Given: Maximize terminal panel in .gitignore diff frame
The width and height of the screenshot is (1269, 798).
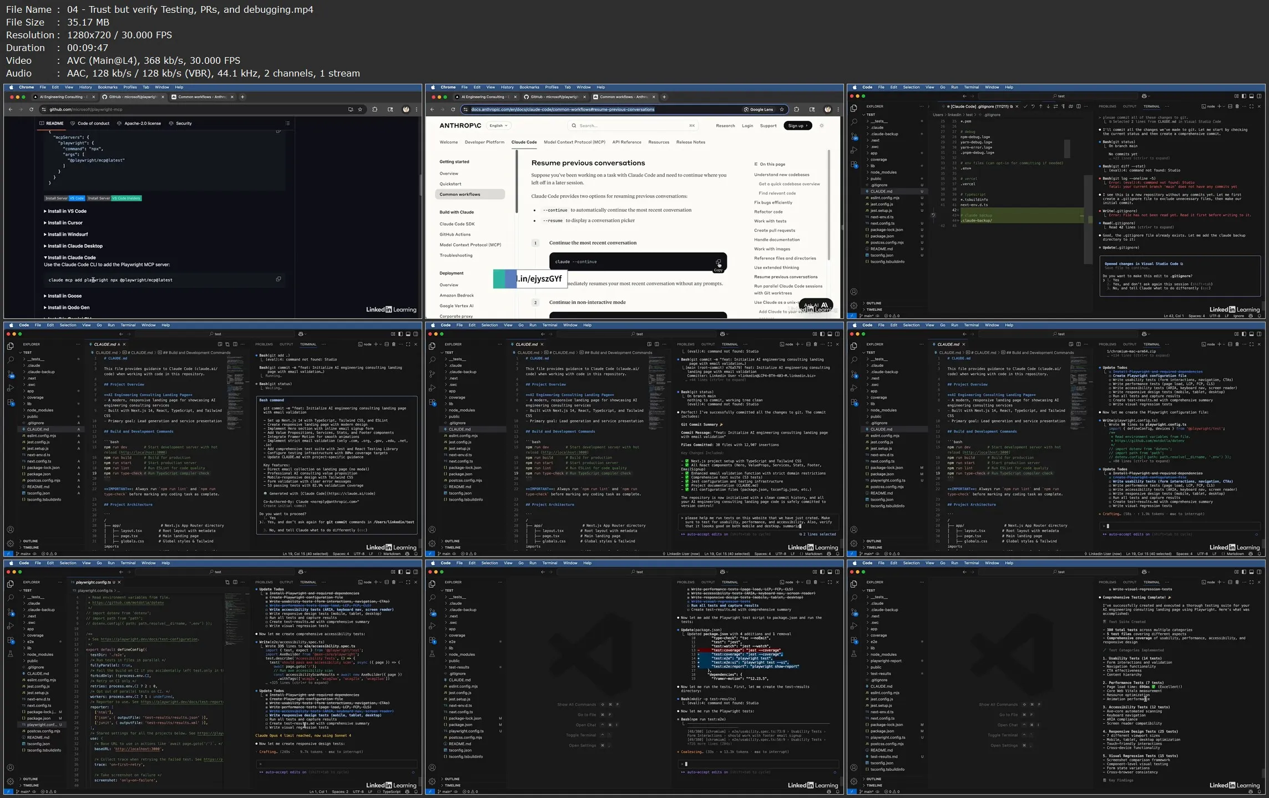Looking at the screenshot, I should tap(1251, 106).
